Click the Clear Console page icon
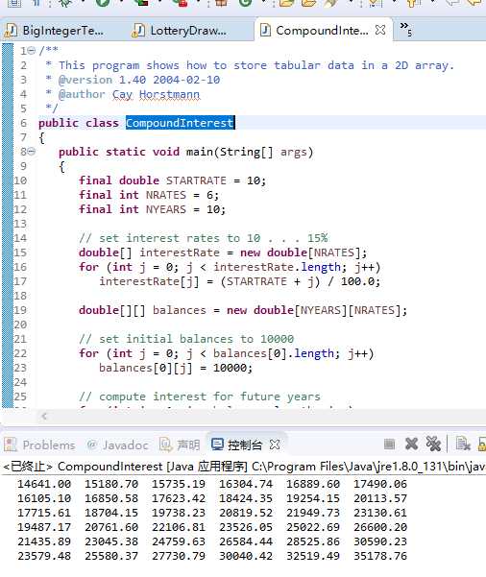The image size is (486, 577). [463, 445]
